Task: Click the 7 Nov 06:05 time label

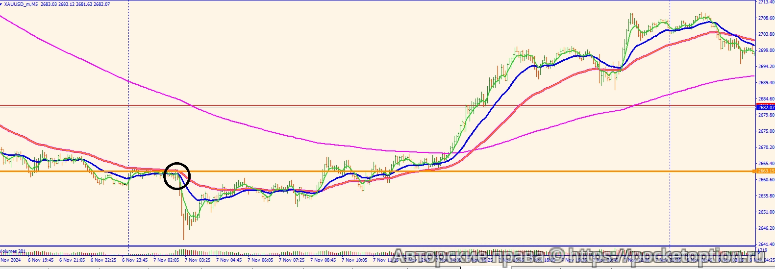Action: click(261, 260)
